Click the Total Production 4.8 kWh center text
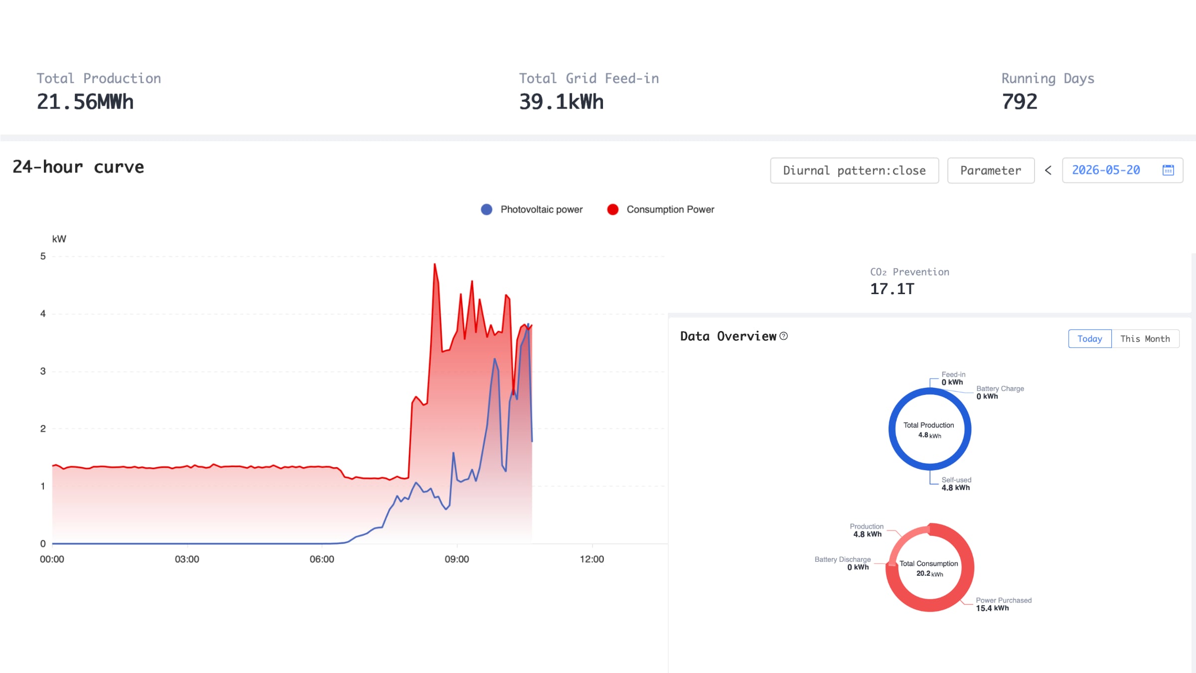Image resolution: width=1196 pixels, height=673 pixels. pyautogui.click(x=929, y=430)
